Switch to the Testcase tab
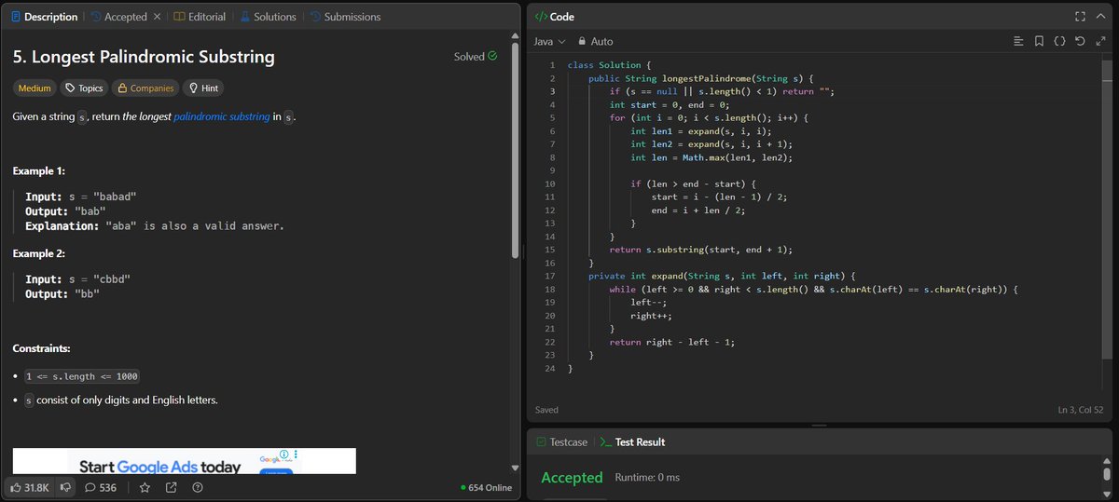 coord(560,441)
